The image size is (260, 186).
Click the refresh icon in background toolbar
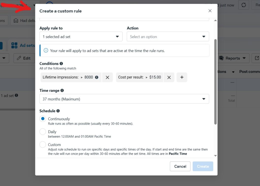coord(243,5)
